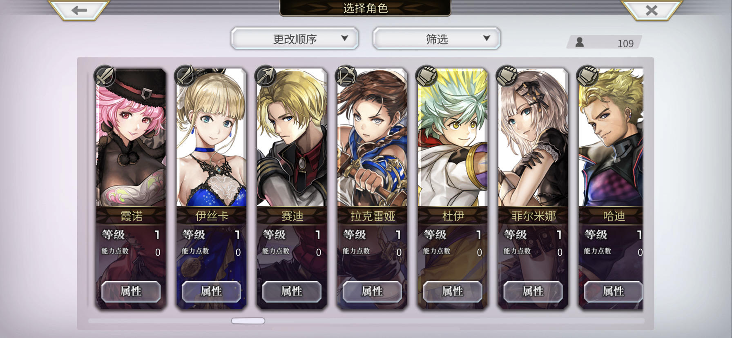Click the fist weapon icon on 菲尔米娜's card

(507, 76)
